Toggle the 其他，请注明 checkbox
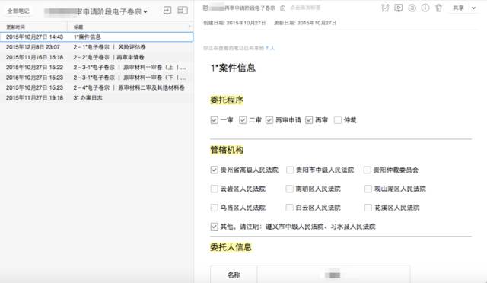The height and width of the screenshot is (283, 487). (x=215, y=227)
